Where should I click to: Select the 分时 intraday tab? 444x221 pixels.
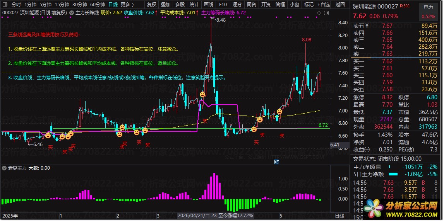pos(16,5)
